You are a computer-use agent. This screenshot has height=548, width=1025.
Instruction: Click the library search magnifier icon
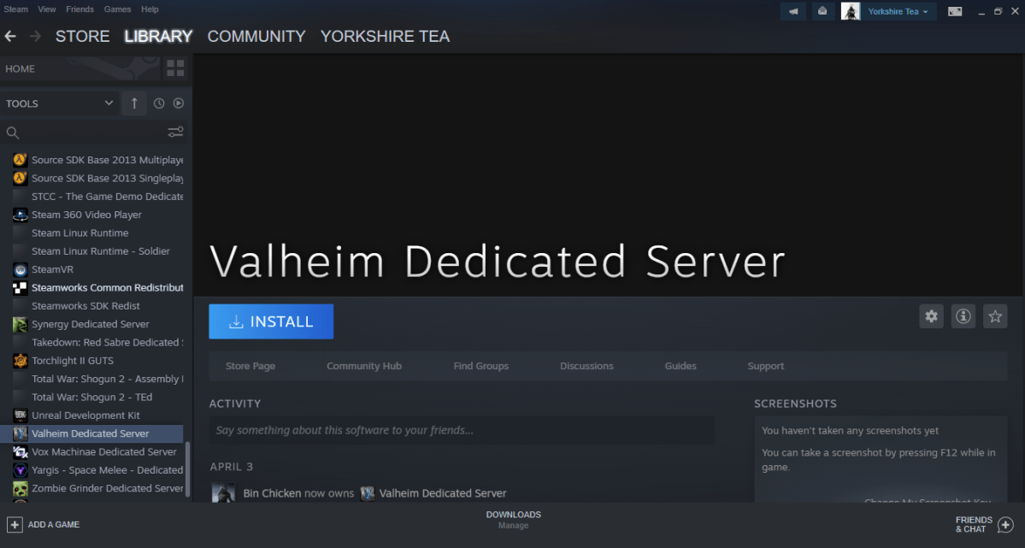click(13, 133)
